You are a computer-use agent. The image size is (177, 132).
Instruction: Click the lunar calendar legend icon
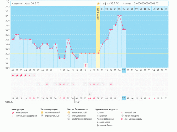(122, 119)
